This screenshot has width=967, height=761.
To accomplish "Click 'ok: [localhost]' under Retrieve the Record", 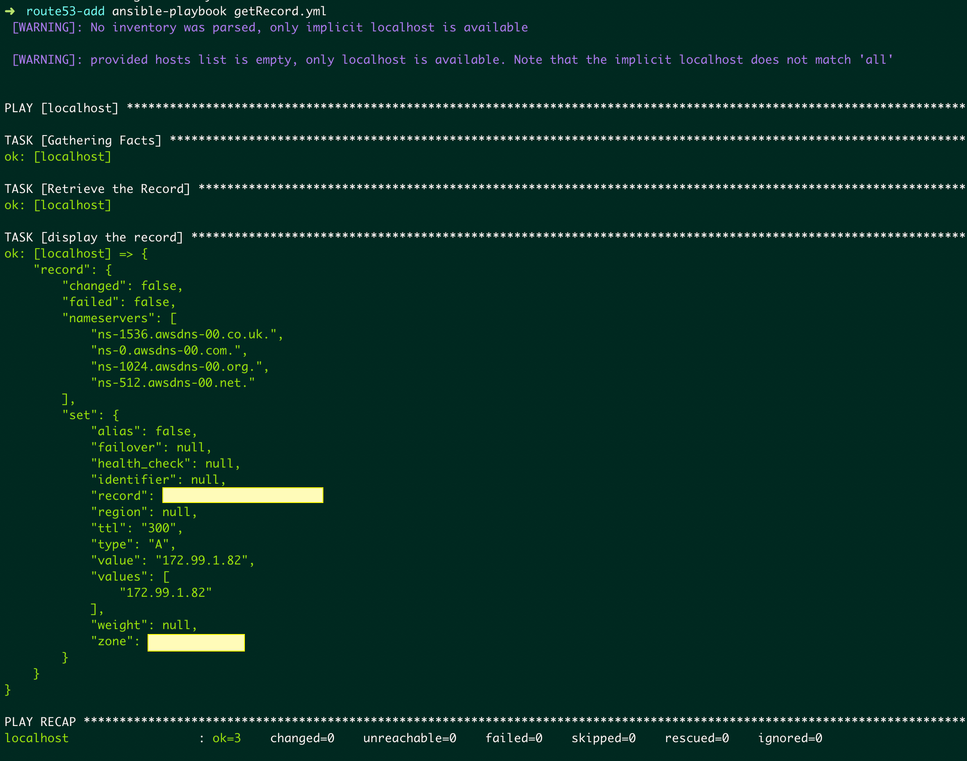I will (x=58, y=205).
